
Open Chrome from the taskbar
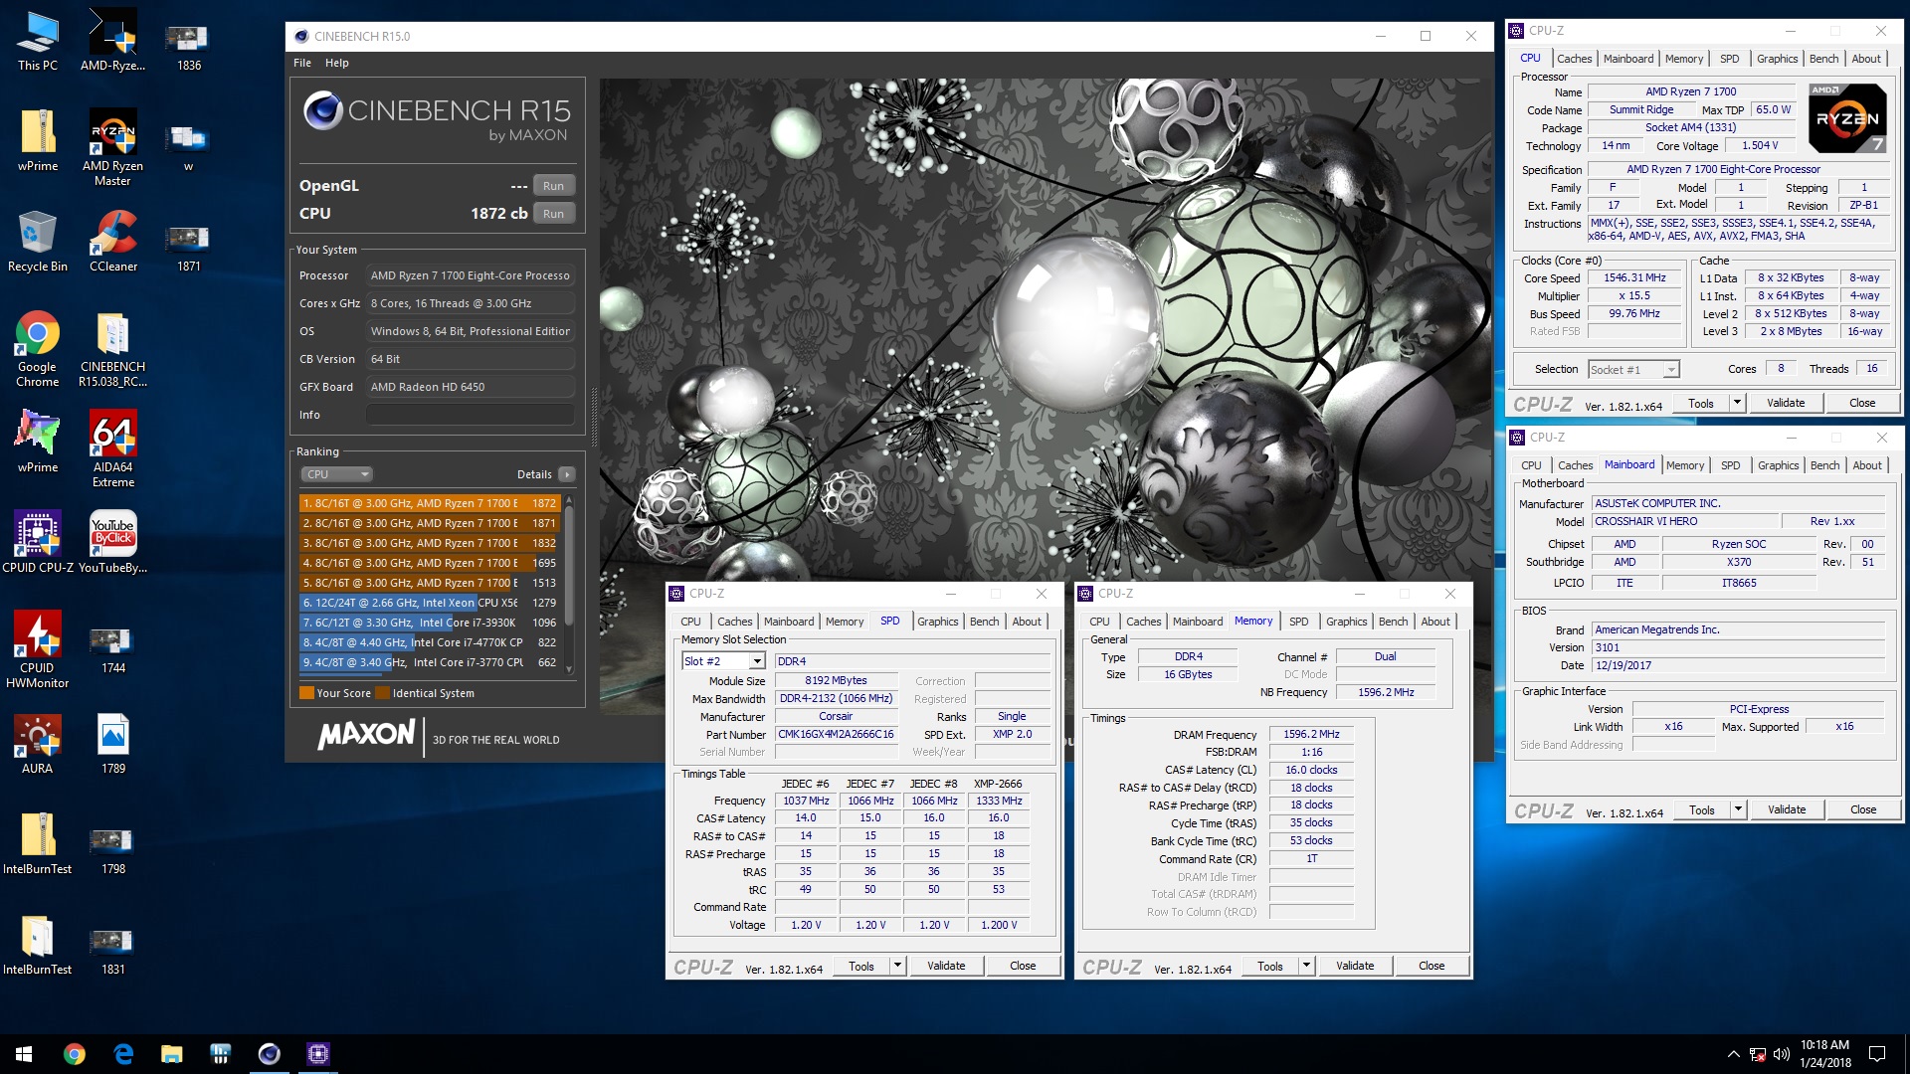click(74, 1054)
